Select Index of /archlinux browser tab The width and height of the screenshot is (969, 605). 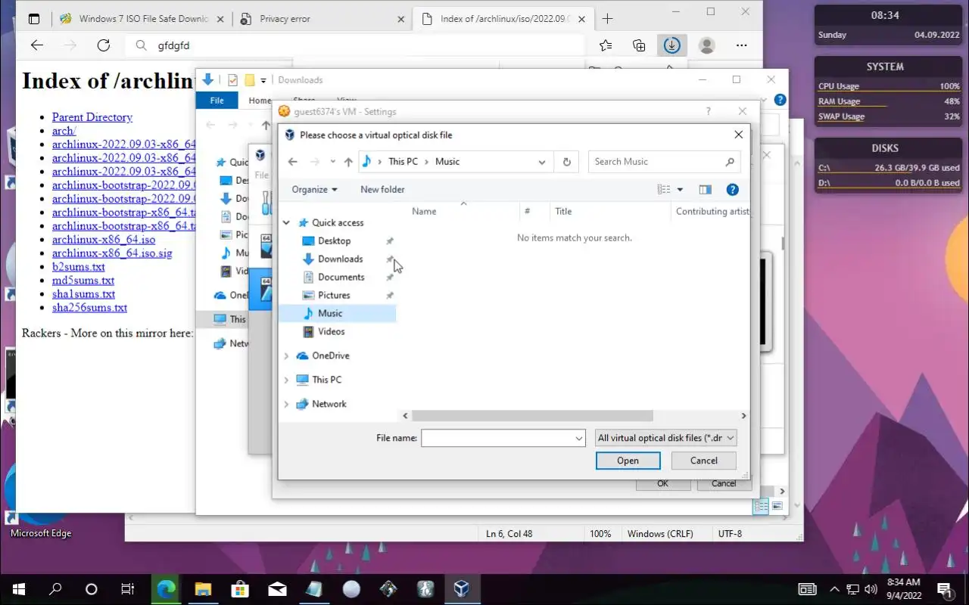[x=503, y=19]
